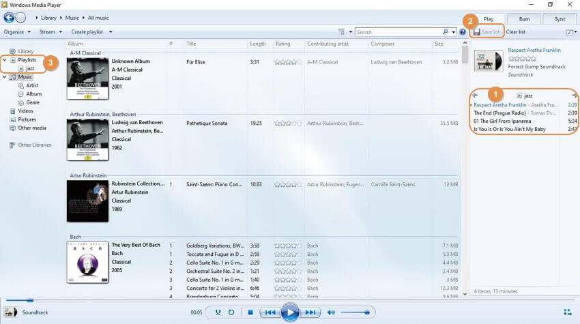This screenshot has width=580, height=324.
Task: Open the Stream dropdown menu
Action: pos(50,32)
